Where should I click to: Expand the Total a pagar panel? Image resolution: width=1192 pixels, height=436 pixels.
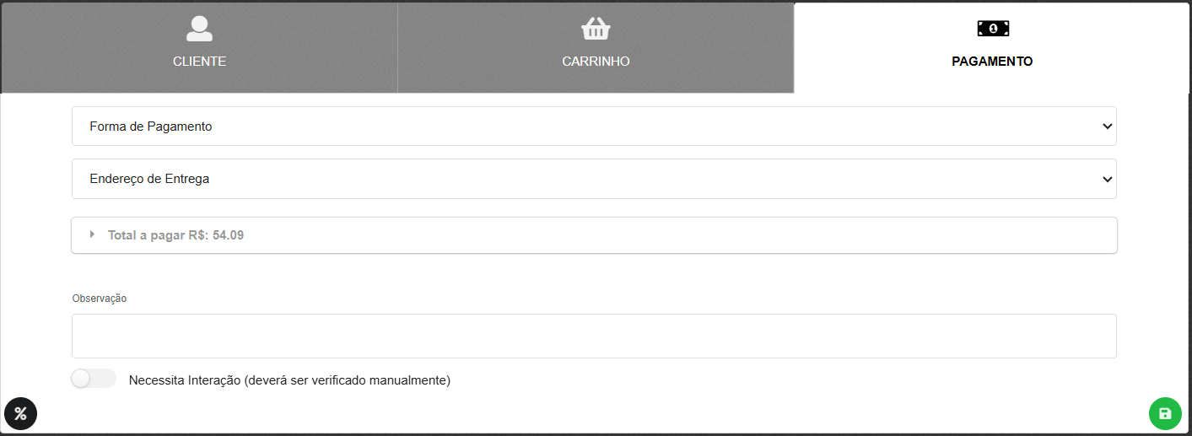pyautogui.click(x=594, y=235)
